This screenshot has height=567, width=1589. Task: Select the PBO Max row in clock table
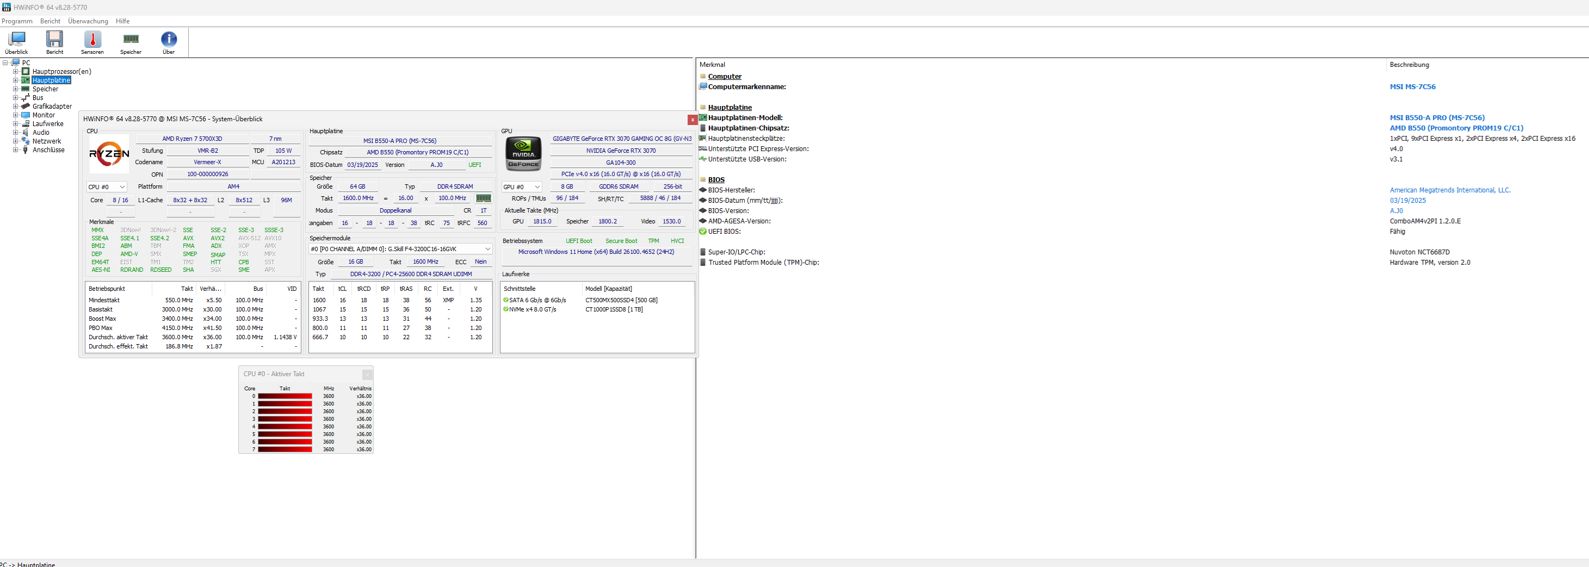(x=193, y=328)
